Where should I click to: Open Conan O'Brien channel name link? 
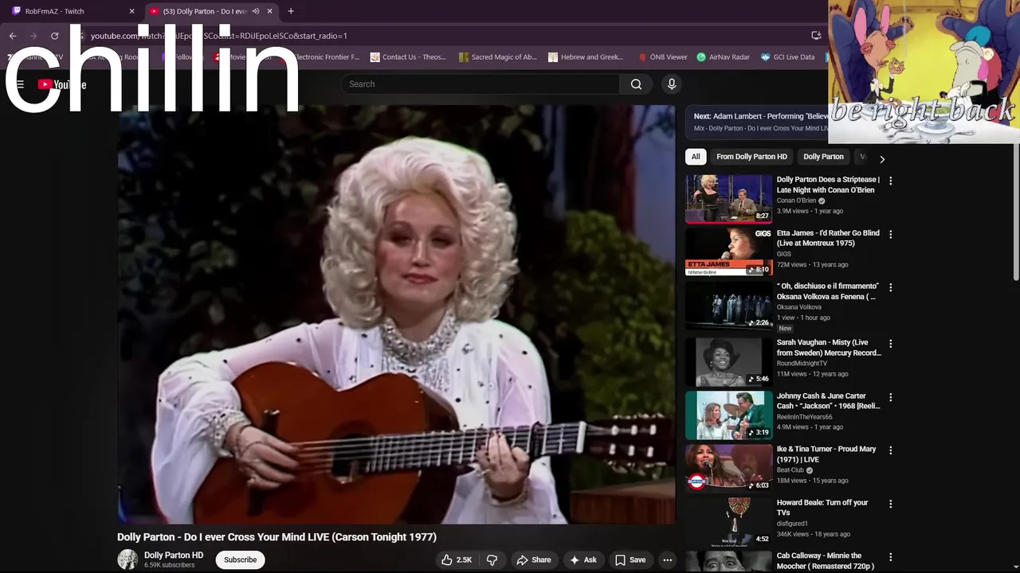796,201
